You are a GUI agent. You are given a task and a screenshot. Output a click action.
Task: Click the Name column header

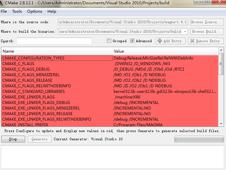pos(57,51)
